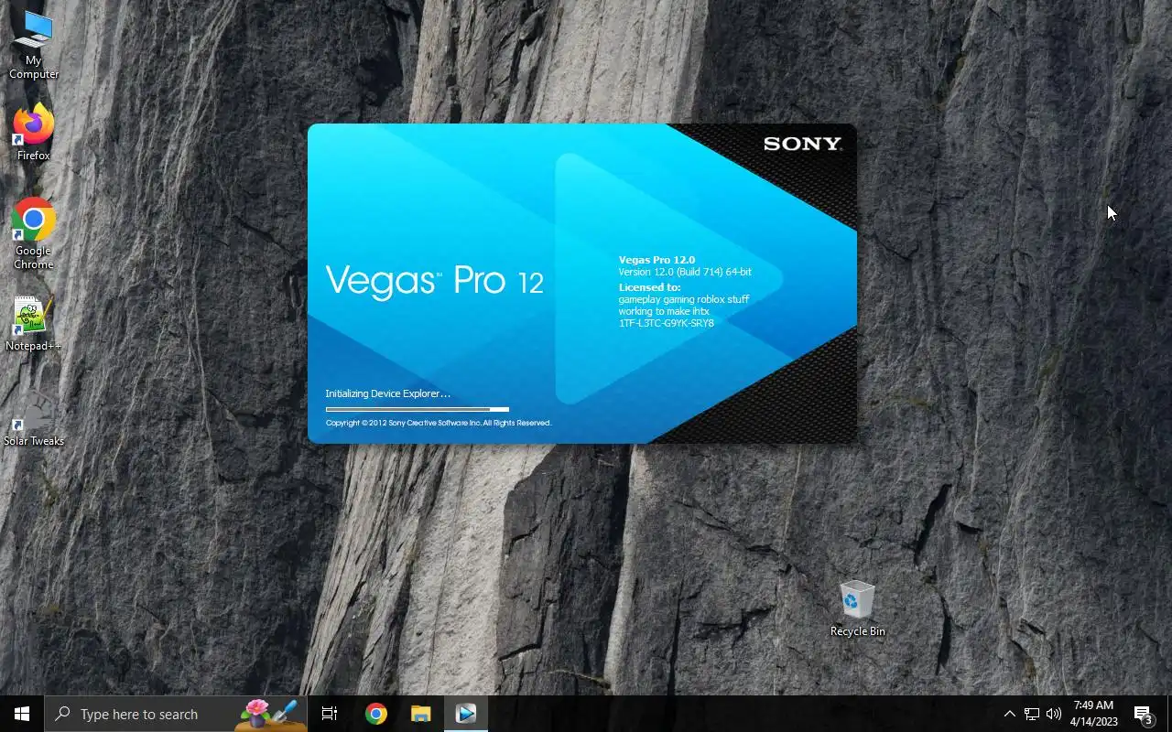Click the Type here to search box
Viewport: 1172px width, 732px height.
point(176,714)
